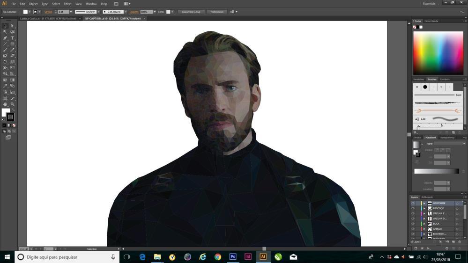
Task: Click the Swap Fill and Stroke arrow
Action: point(14,110)
